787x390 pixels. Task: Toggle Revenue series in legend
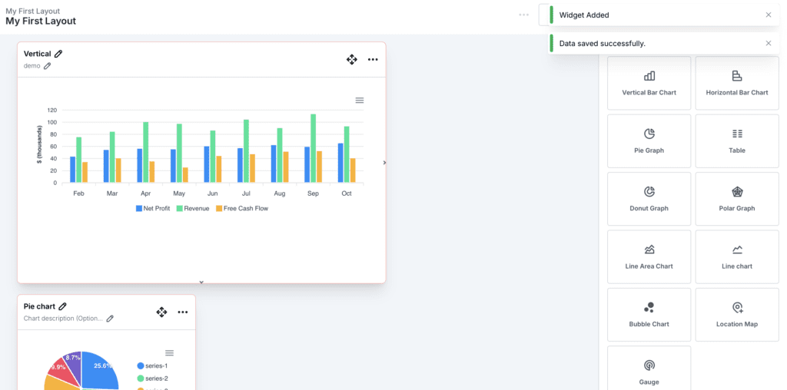tap(192, 208)
